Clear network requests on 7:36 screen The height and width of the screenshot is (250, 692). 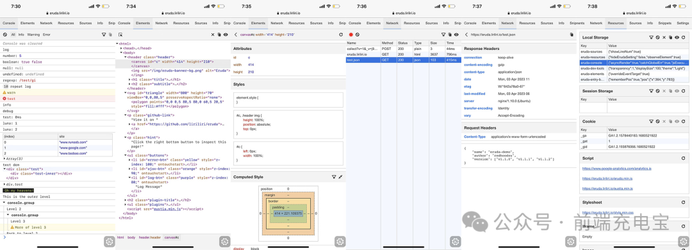358,34
